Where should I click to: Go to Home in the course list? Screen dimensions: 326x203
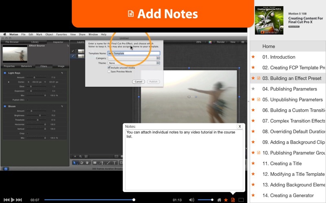(288, 46)
